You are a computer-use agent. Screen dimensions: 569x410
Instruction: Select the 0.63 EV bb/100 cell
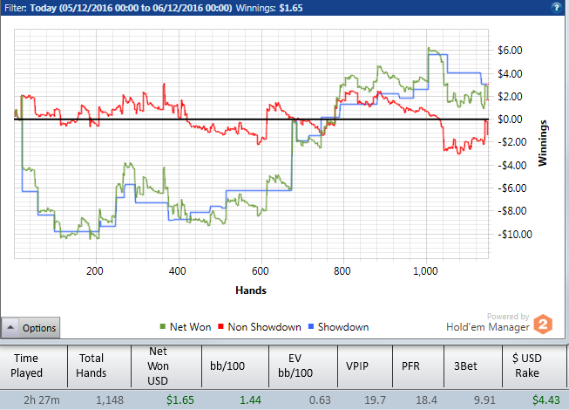pos(320,400)
